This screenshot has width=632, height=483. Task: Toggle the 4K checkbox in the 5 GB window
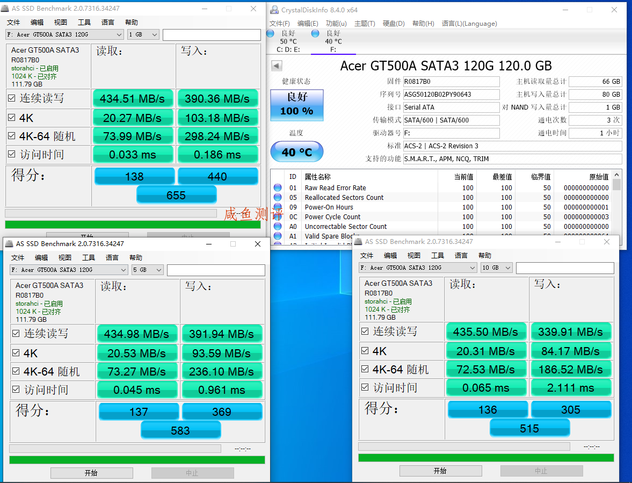tap(16, 353)
